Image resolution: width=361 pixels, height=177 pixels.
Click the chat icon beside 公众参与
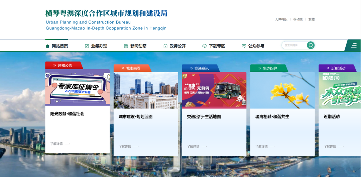(244, 46)
